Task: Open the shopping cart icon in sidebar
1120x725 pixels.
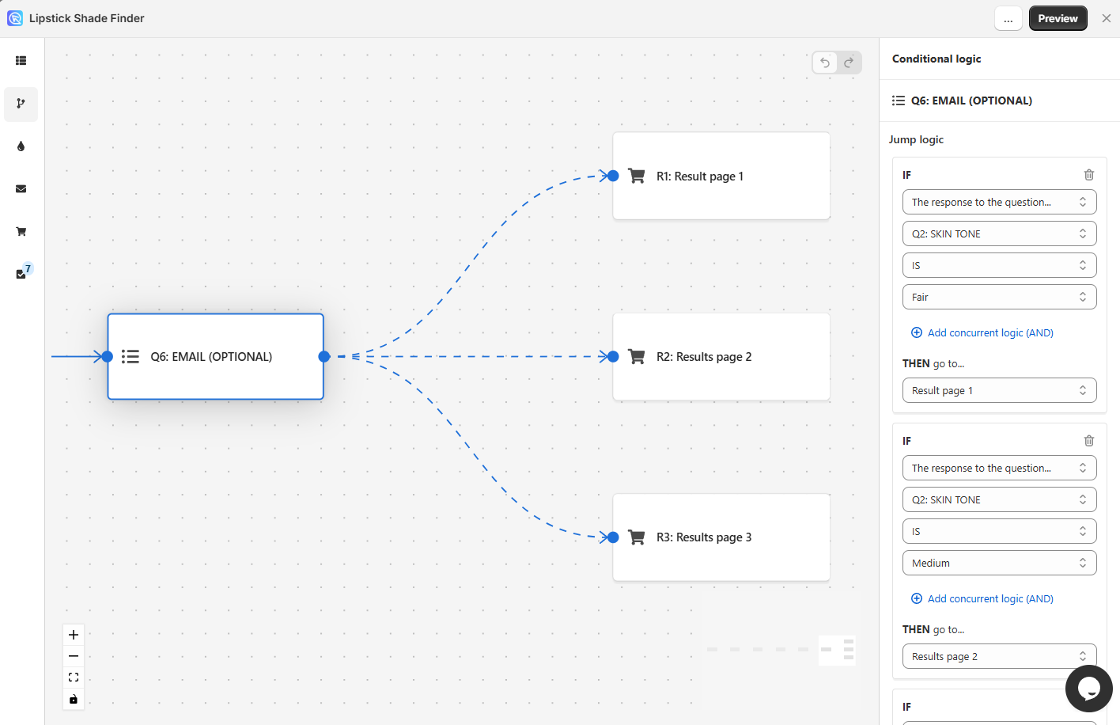Action: pos(21,232)
